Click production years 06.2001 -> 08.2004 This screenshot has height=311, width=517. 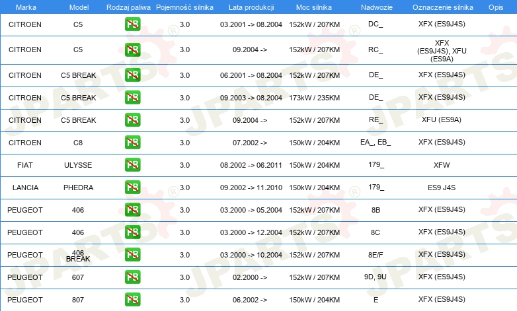(x=251, y=75)
